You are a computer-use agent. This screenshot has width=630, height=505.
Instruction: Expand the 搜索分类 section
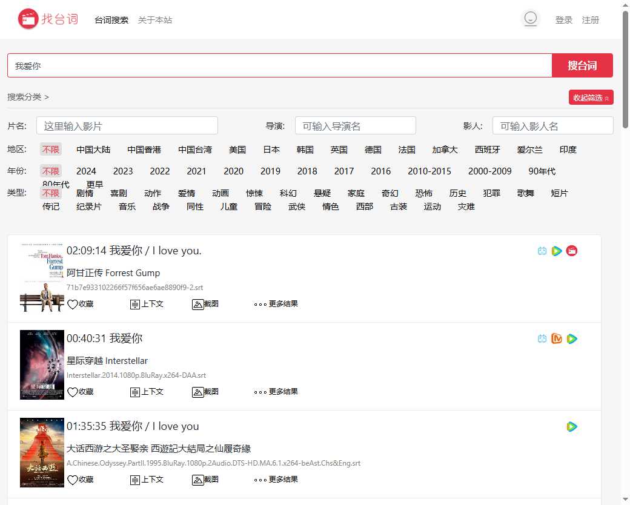pyautogui.click(x=28, y=96)
